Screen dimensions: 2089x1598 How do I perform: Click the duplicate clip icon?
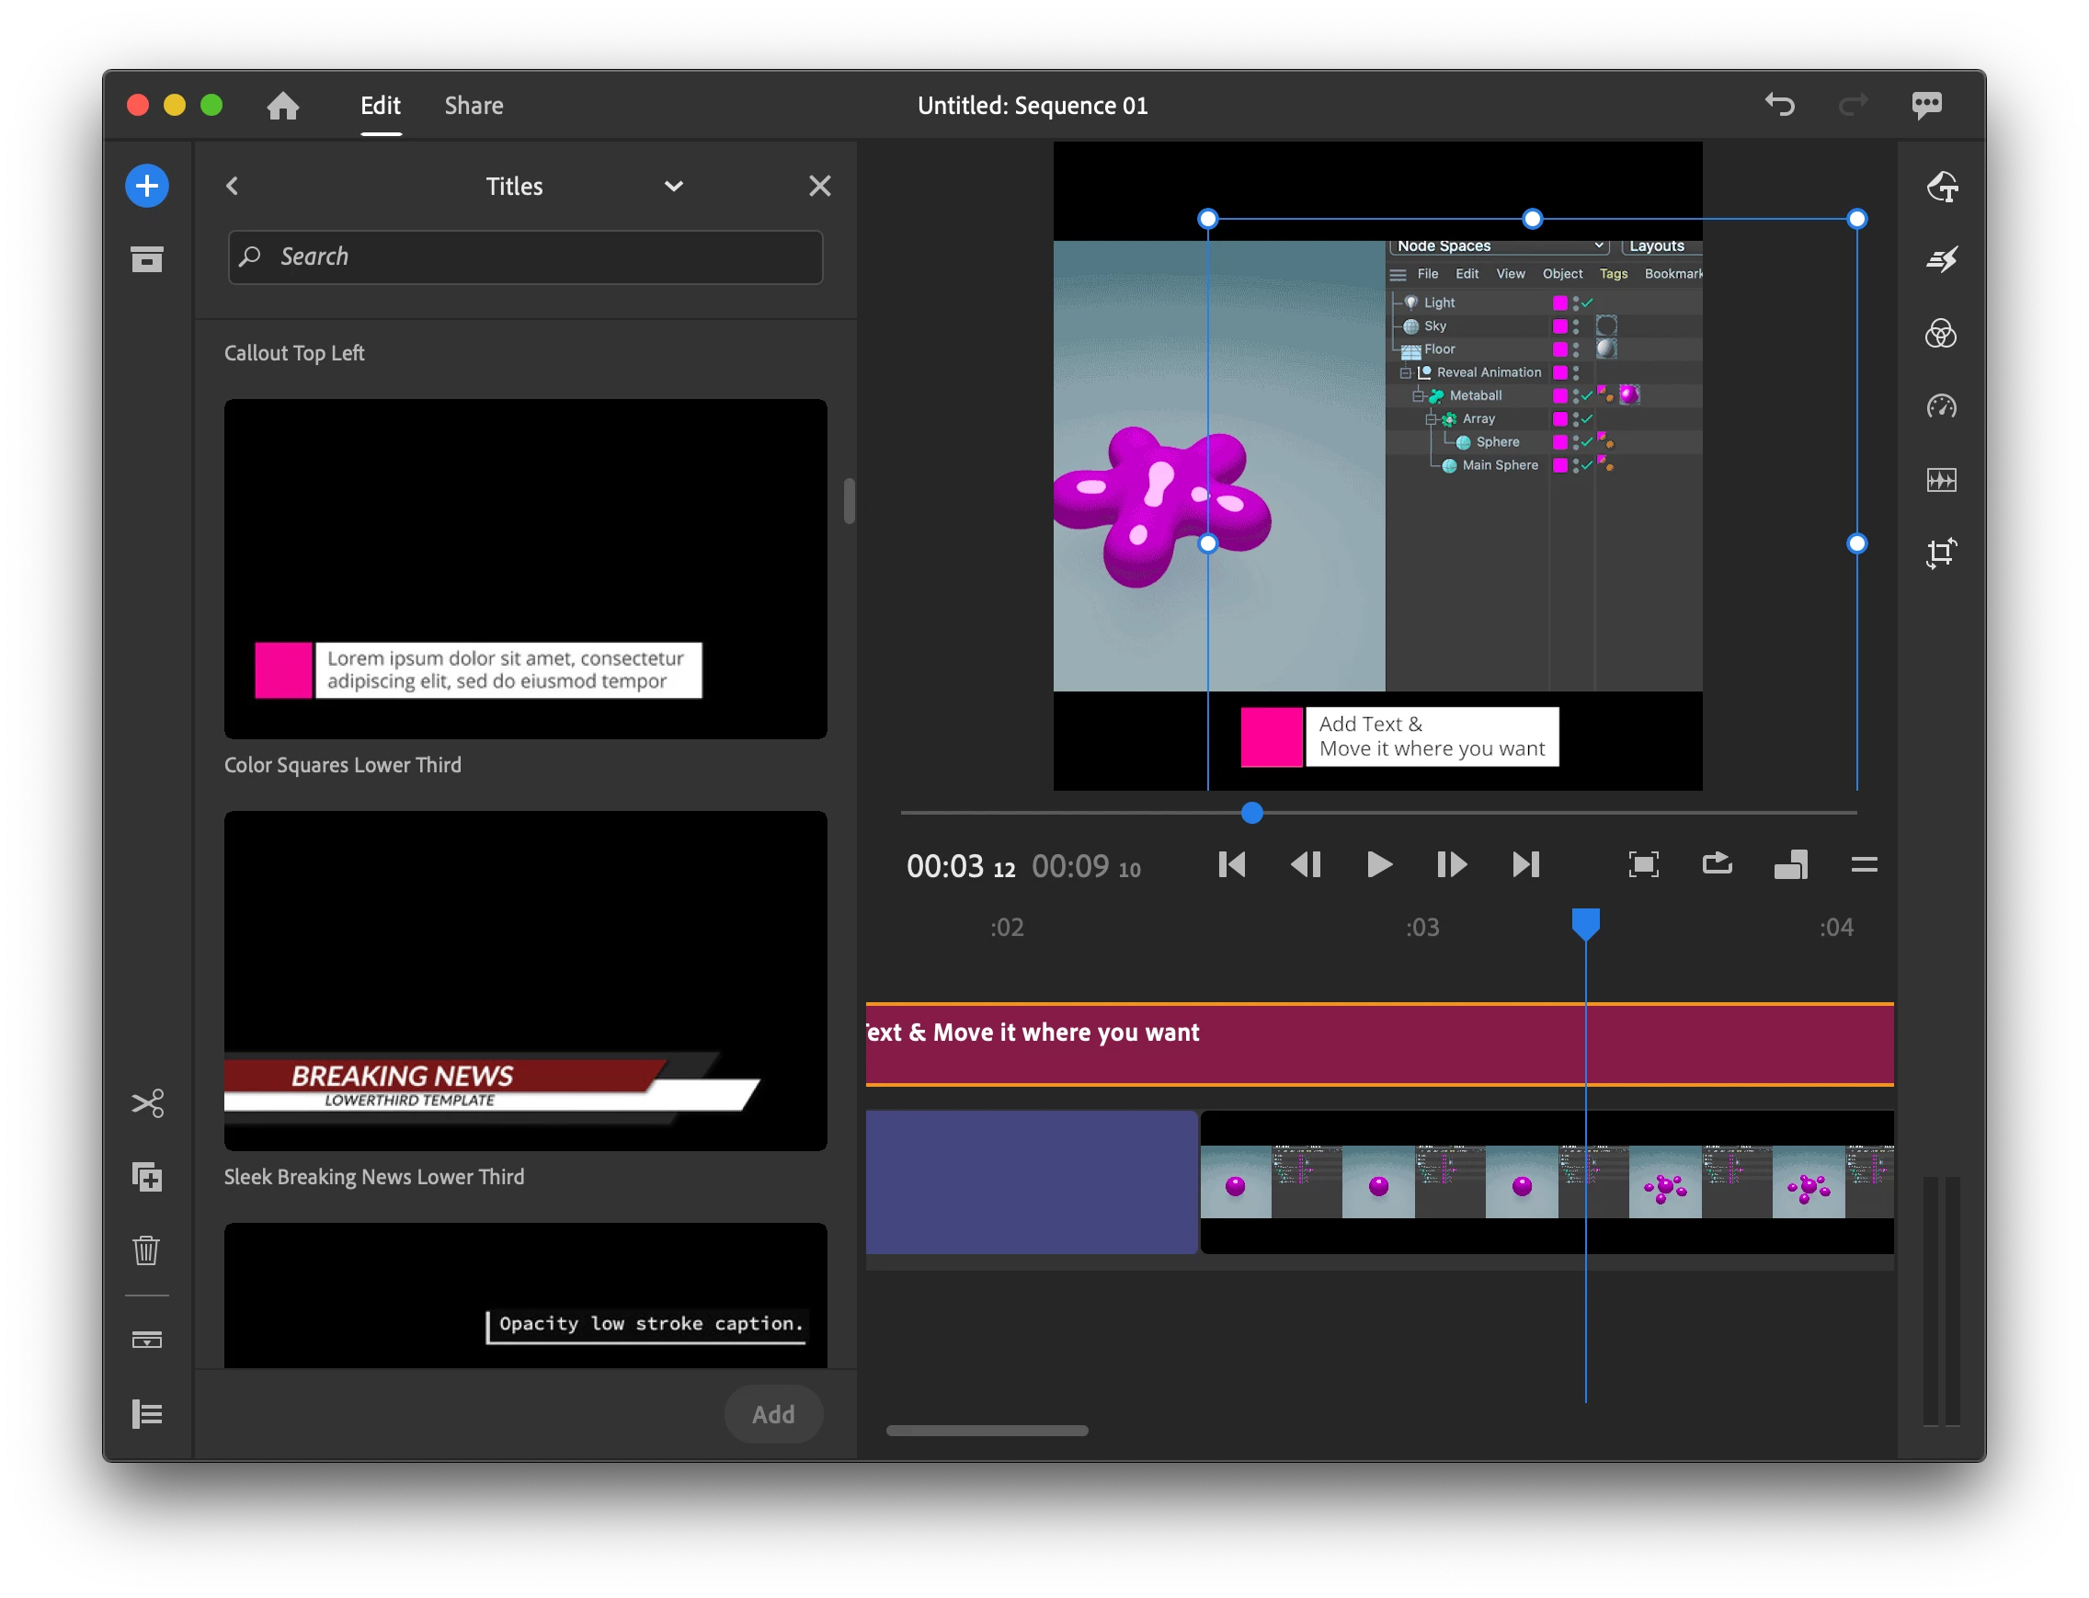[x=146, y=1177]
